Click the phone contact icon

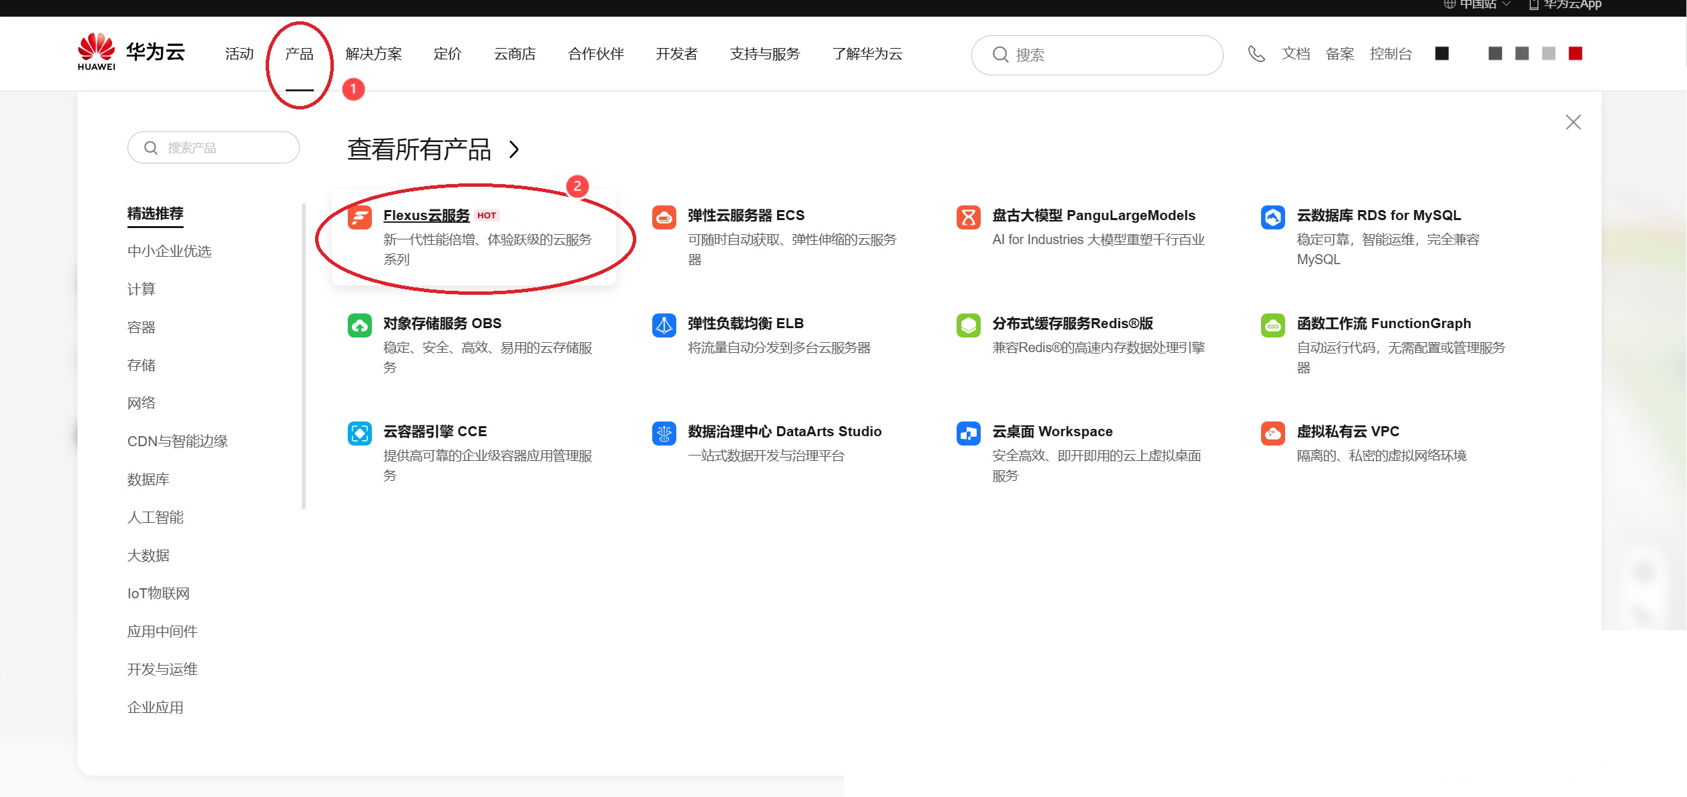tap(1256, 54)
